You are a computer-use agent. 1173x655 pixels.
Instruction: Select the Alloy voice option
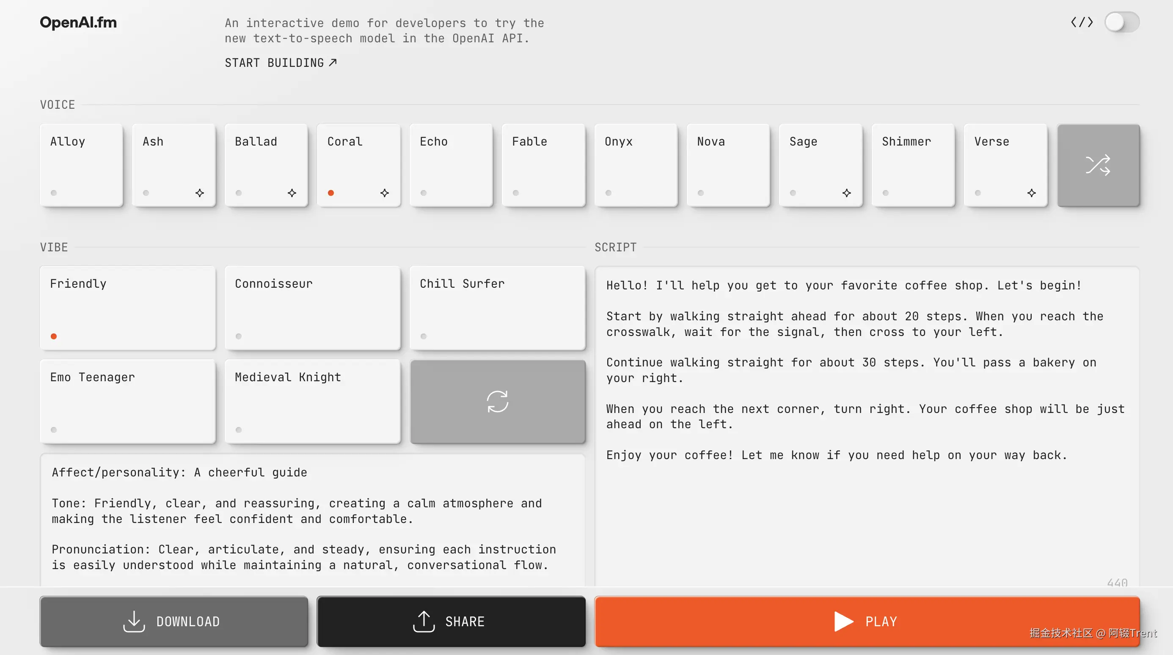[x=81, y=165]
